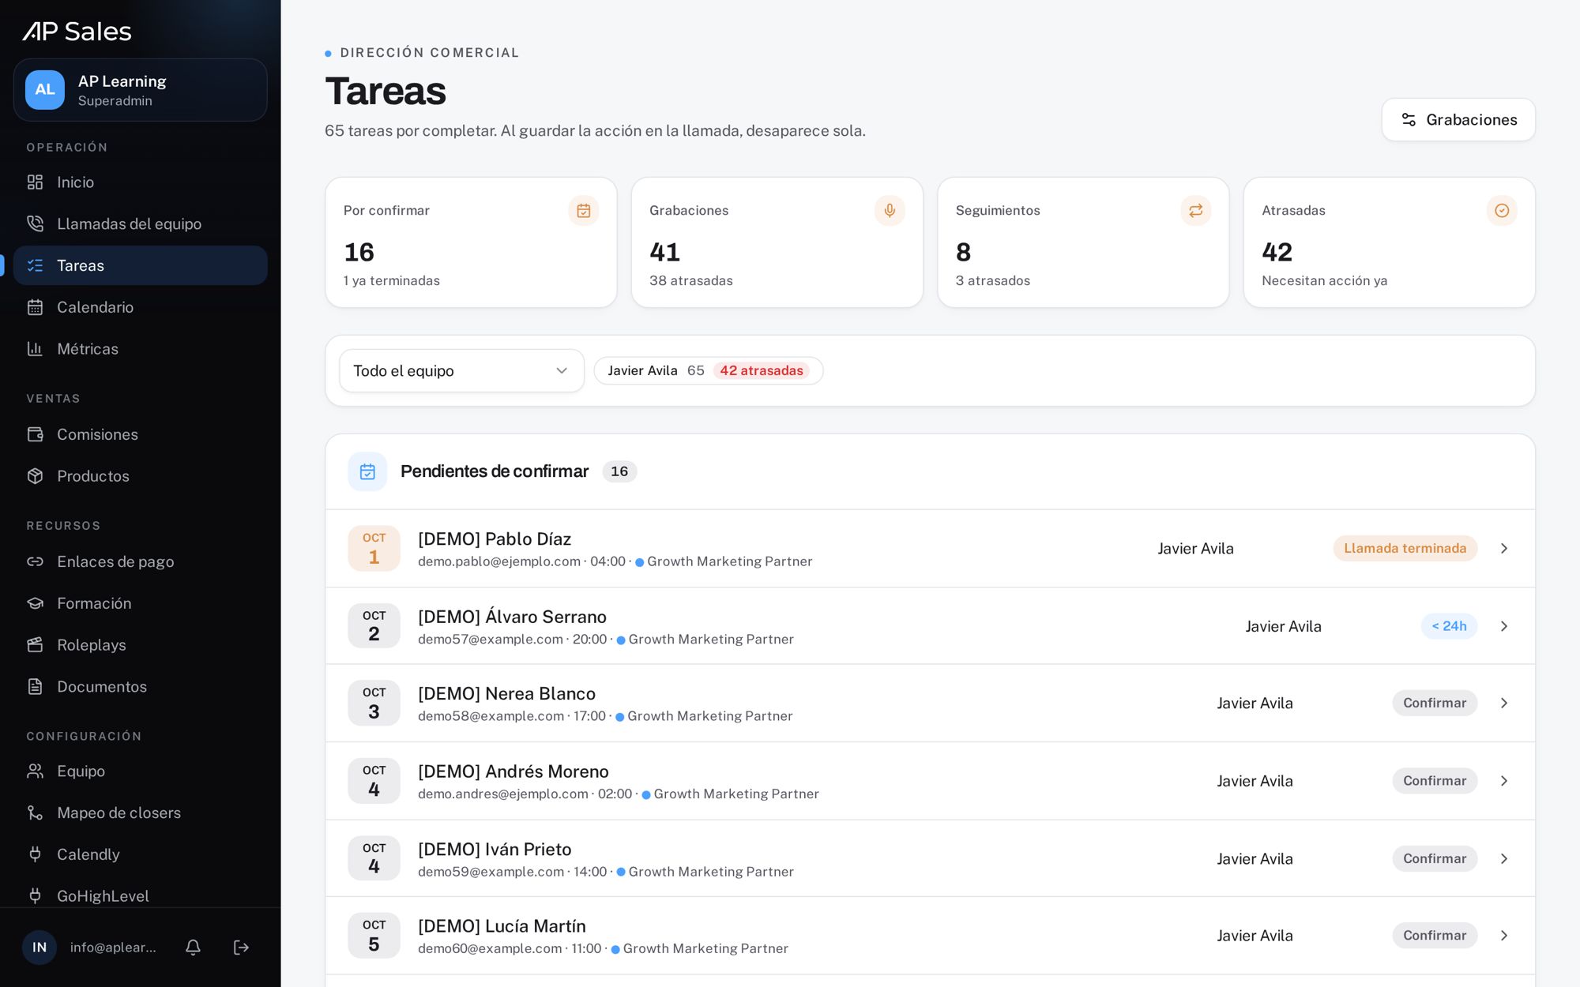
Task: Click the OCT 1 date badge
Action: (374, 548)
